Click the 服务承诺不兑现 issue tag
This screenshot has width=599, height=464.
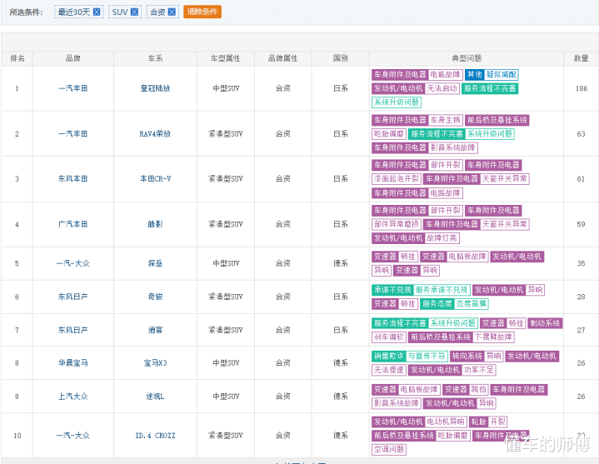coord(442,290)
